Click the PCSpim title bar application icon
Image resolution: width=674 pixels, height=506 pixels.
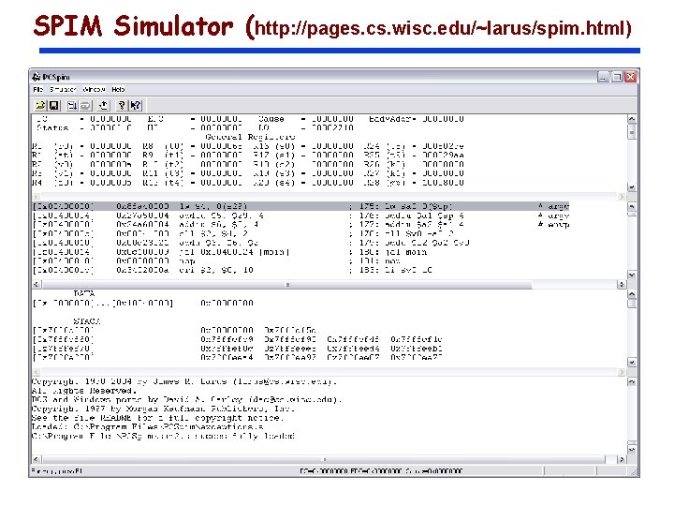[37, 77]
